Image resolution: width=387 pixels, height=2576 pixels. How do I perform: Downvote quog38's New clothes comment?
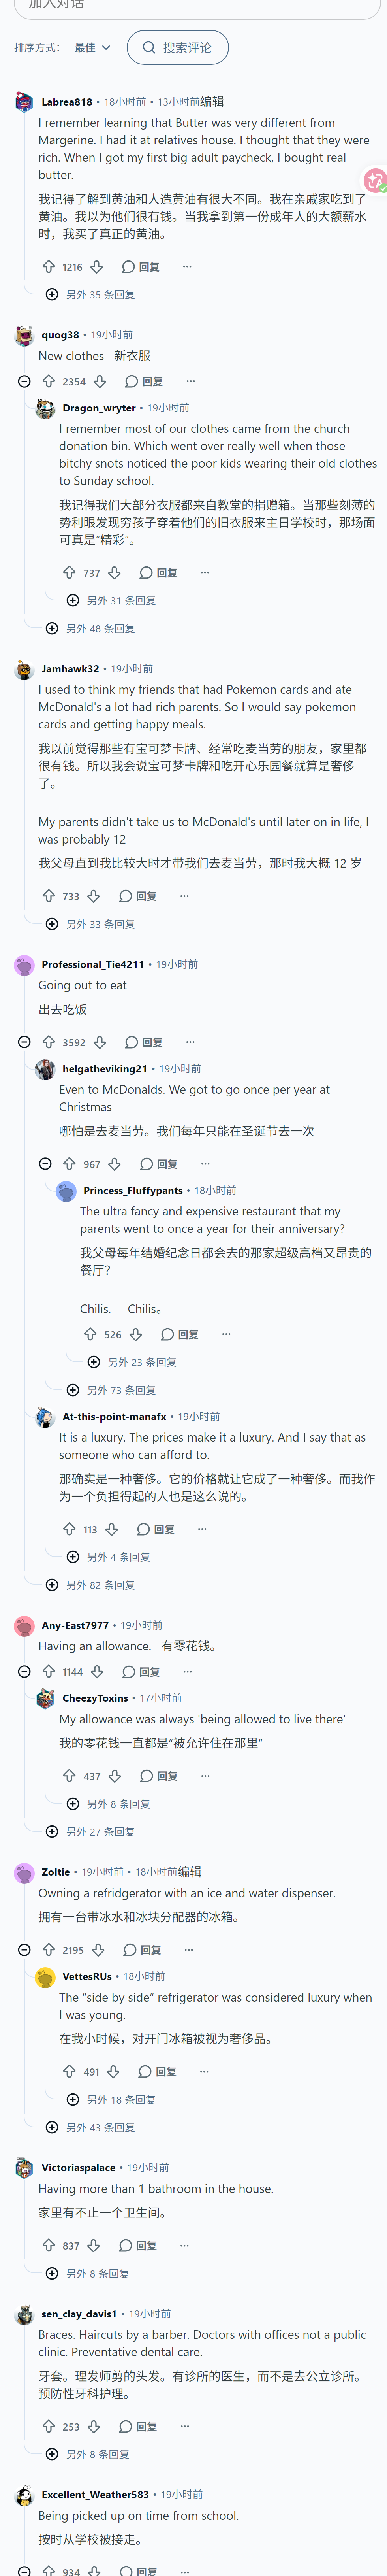[100, 381]
